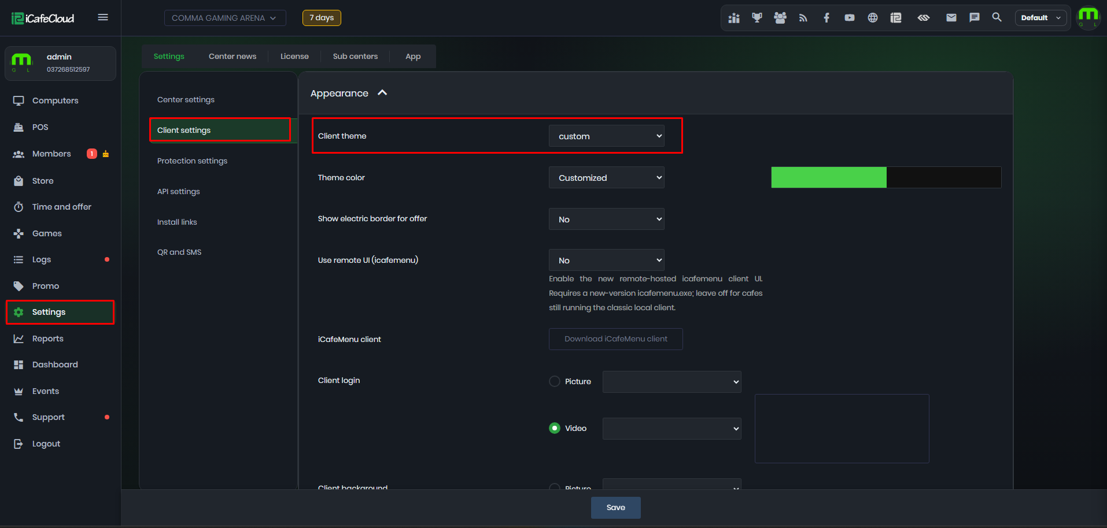Open the Client login Picture file dropdown
The image size is (1107, 528).
pos(672,382)
